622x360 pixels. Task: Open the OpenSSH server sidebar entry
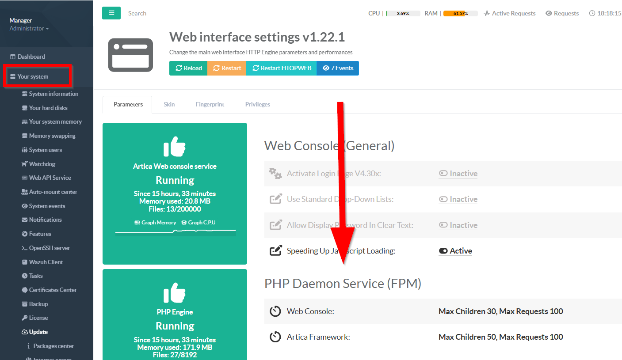coord(49,248)
